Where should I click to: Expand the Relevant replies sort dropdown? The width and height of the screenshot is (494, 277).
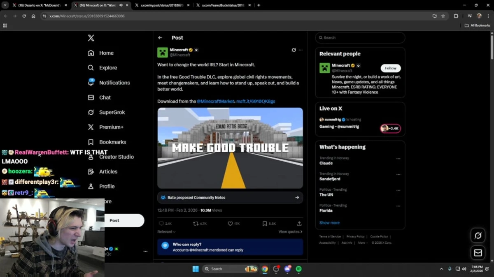coord(166,232)
